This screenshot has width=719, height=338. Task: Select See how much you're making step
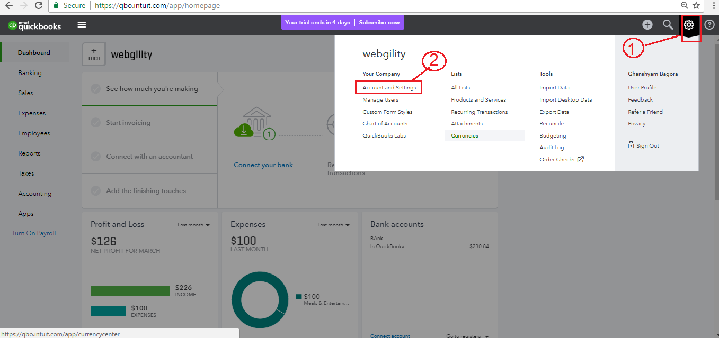150,89
